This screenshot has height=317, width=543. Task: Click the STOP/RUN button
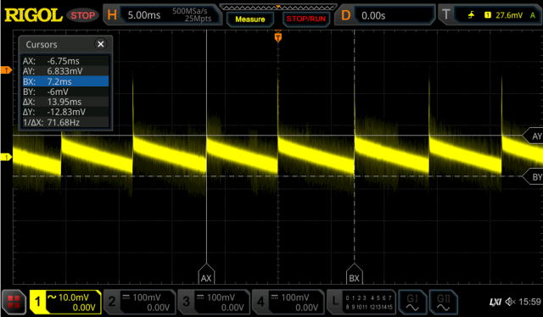click(x=305, y=19)
